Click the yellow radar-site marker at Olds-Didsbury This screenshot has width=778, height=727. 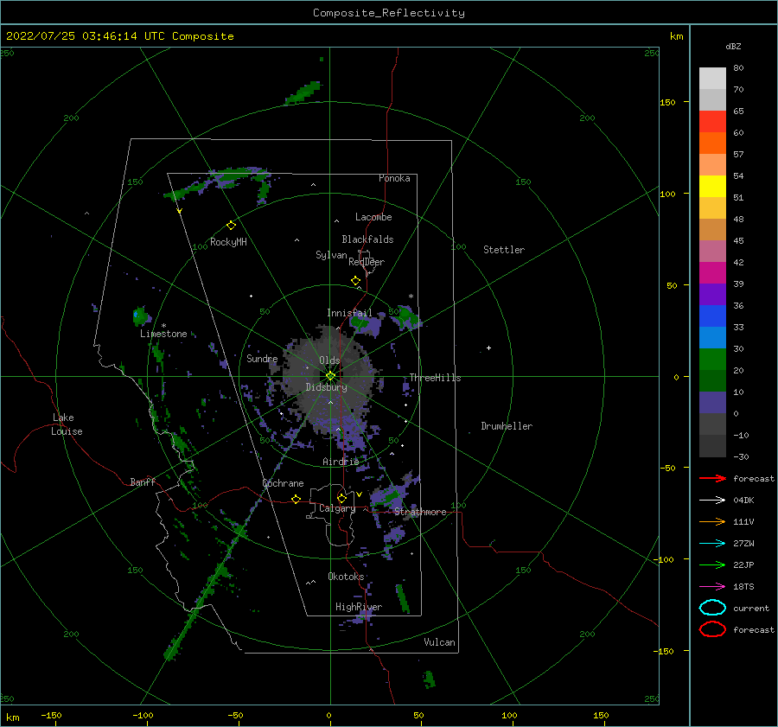330,376
